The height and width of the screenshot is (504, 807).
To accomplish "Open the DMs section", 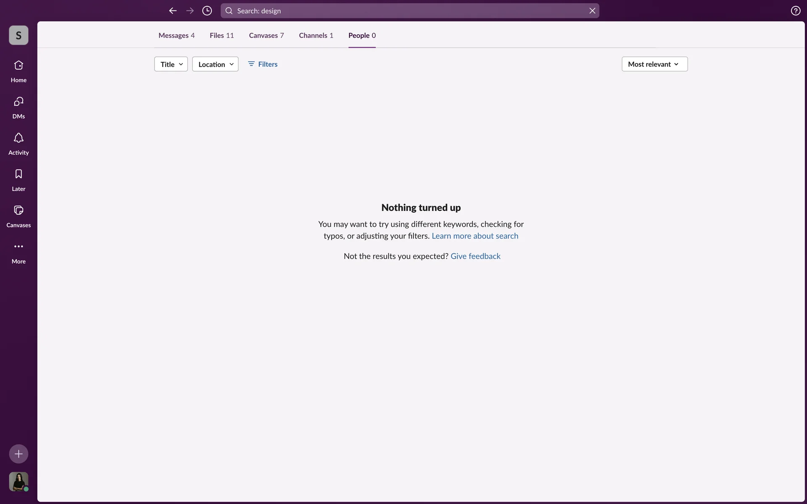I will pyautogui.click(x=18, y=108).
